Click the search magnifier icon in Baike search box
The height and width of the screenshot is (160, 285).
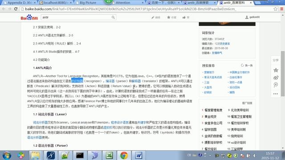click(113, 17)
